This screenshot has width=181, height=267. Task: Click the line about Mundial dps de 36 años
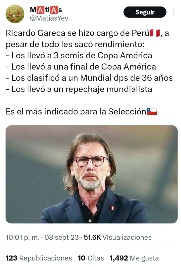tap(89, 78)
